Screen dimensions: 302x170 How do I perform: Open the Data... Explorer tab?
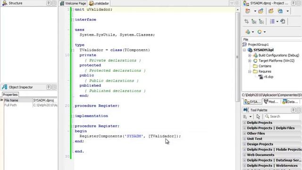pos(290,102)
